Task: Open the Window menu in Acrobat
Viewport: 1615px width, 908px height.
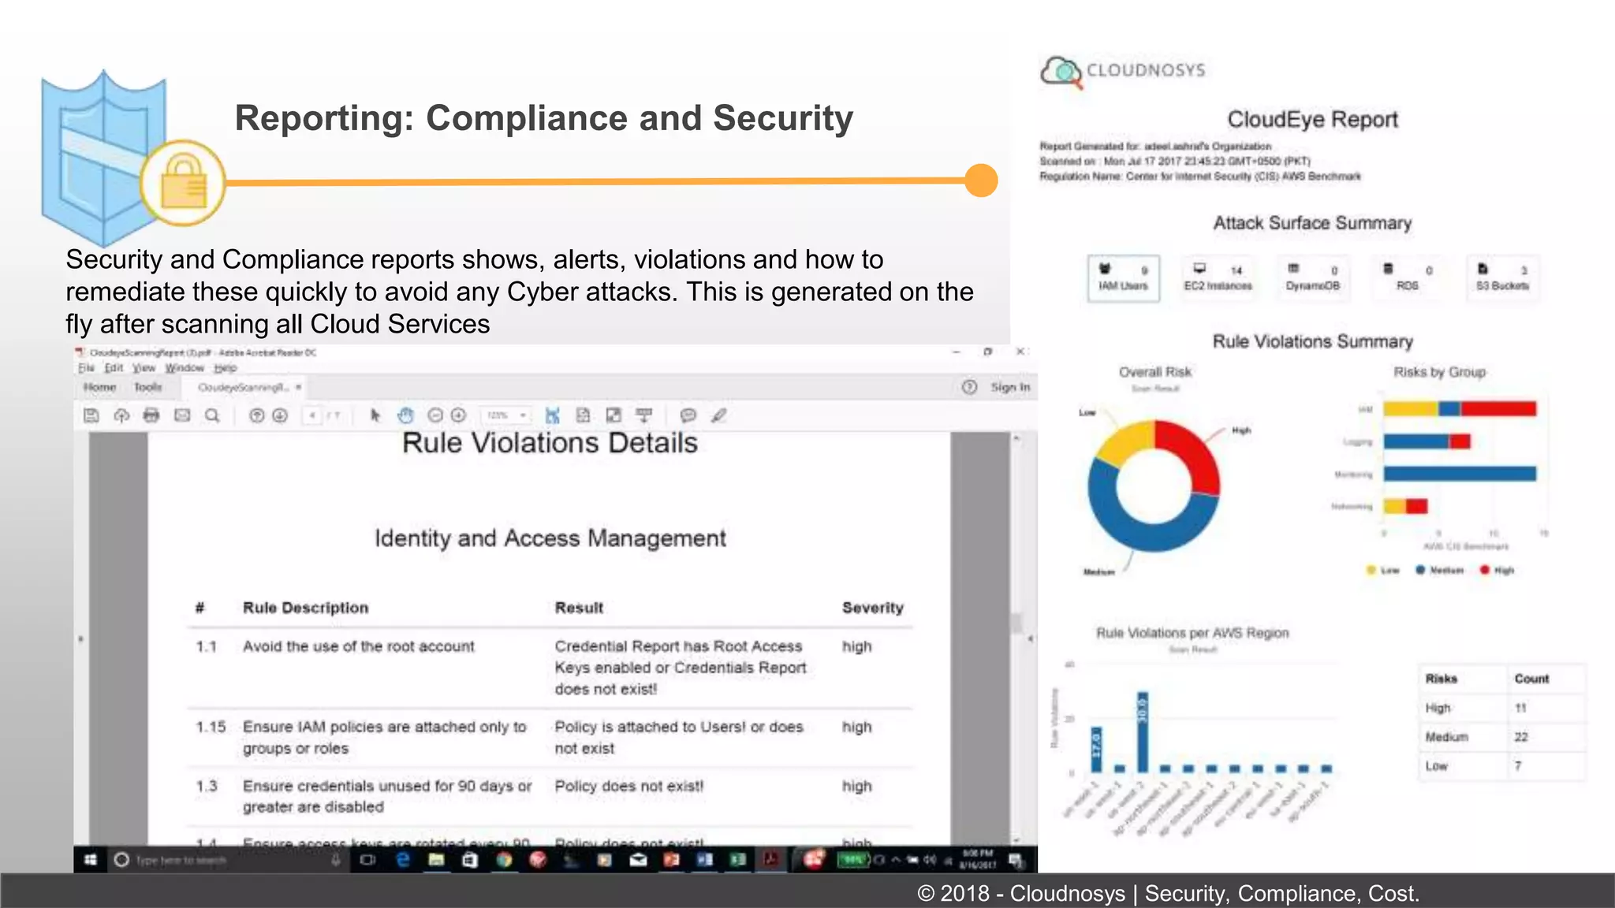Action: point(185,368)
